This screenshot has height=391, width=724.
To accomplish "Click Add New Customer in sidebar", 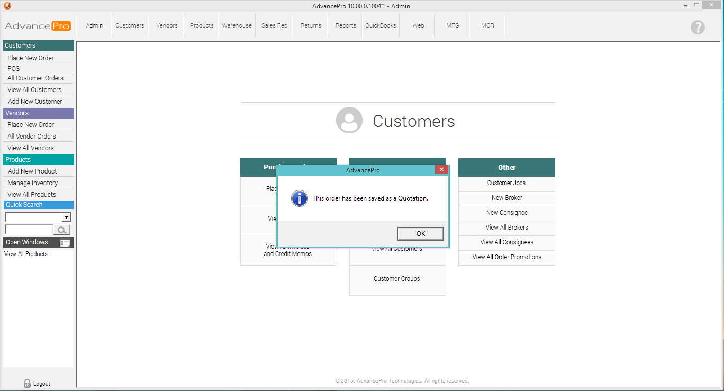I will 35,102.
